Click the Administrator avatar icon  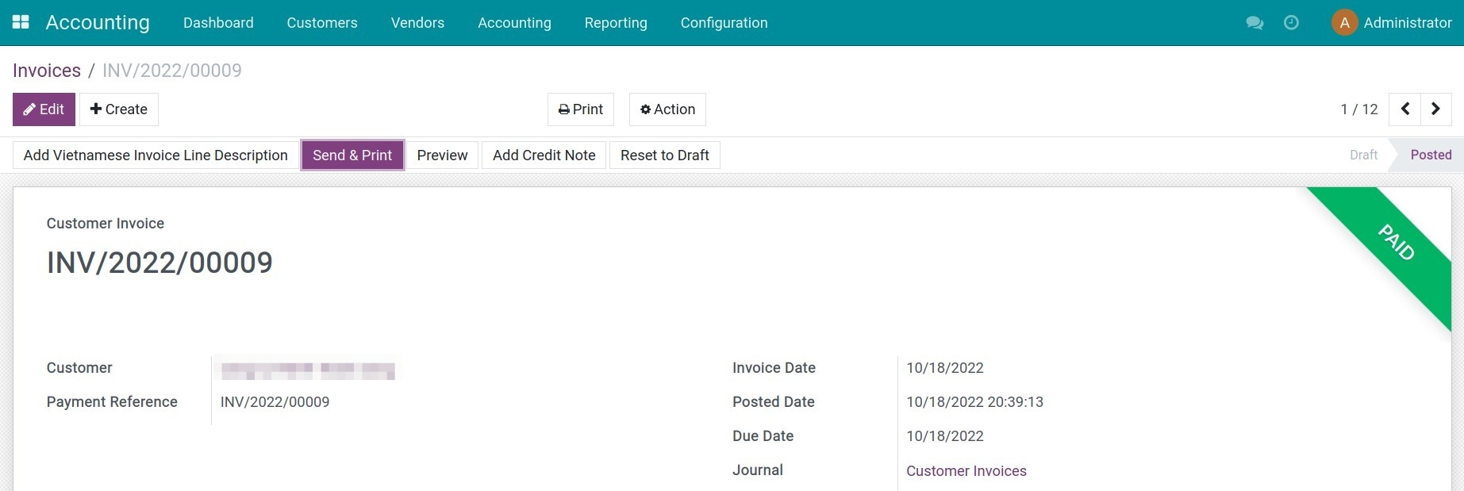click(1344, 23)
